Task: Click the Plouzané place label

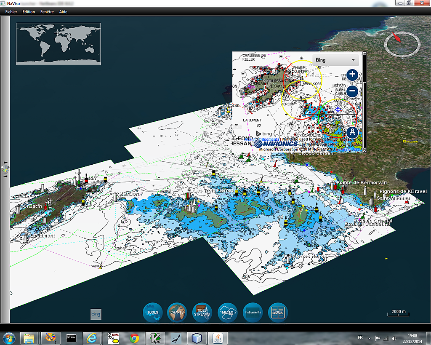Action: point(410,142)
